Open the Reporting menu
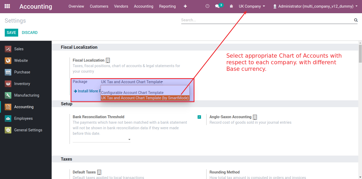 pos(167,6)
